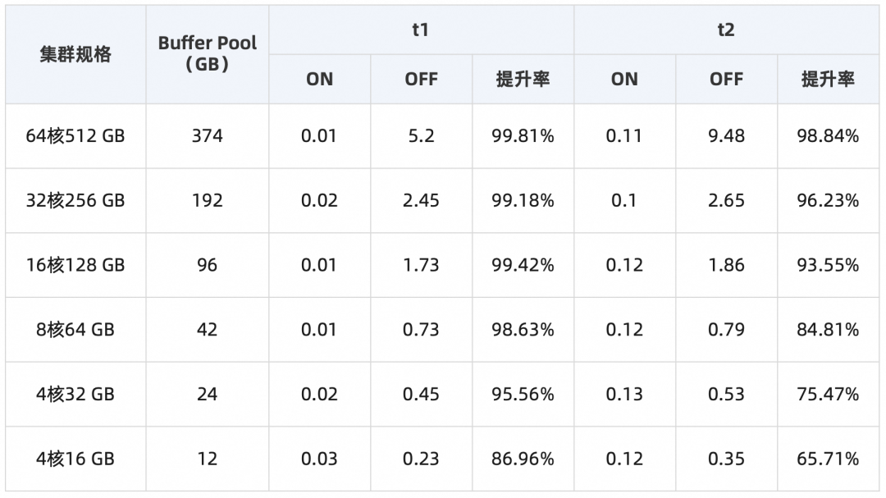Select the 65.71% cell

pyautogui.click(x=828, y=459)
